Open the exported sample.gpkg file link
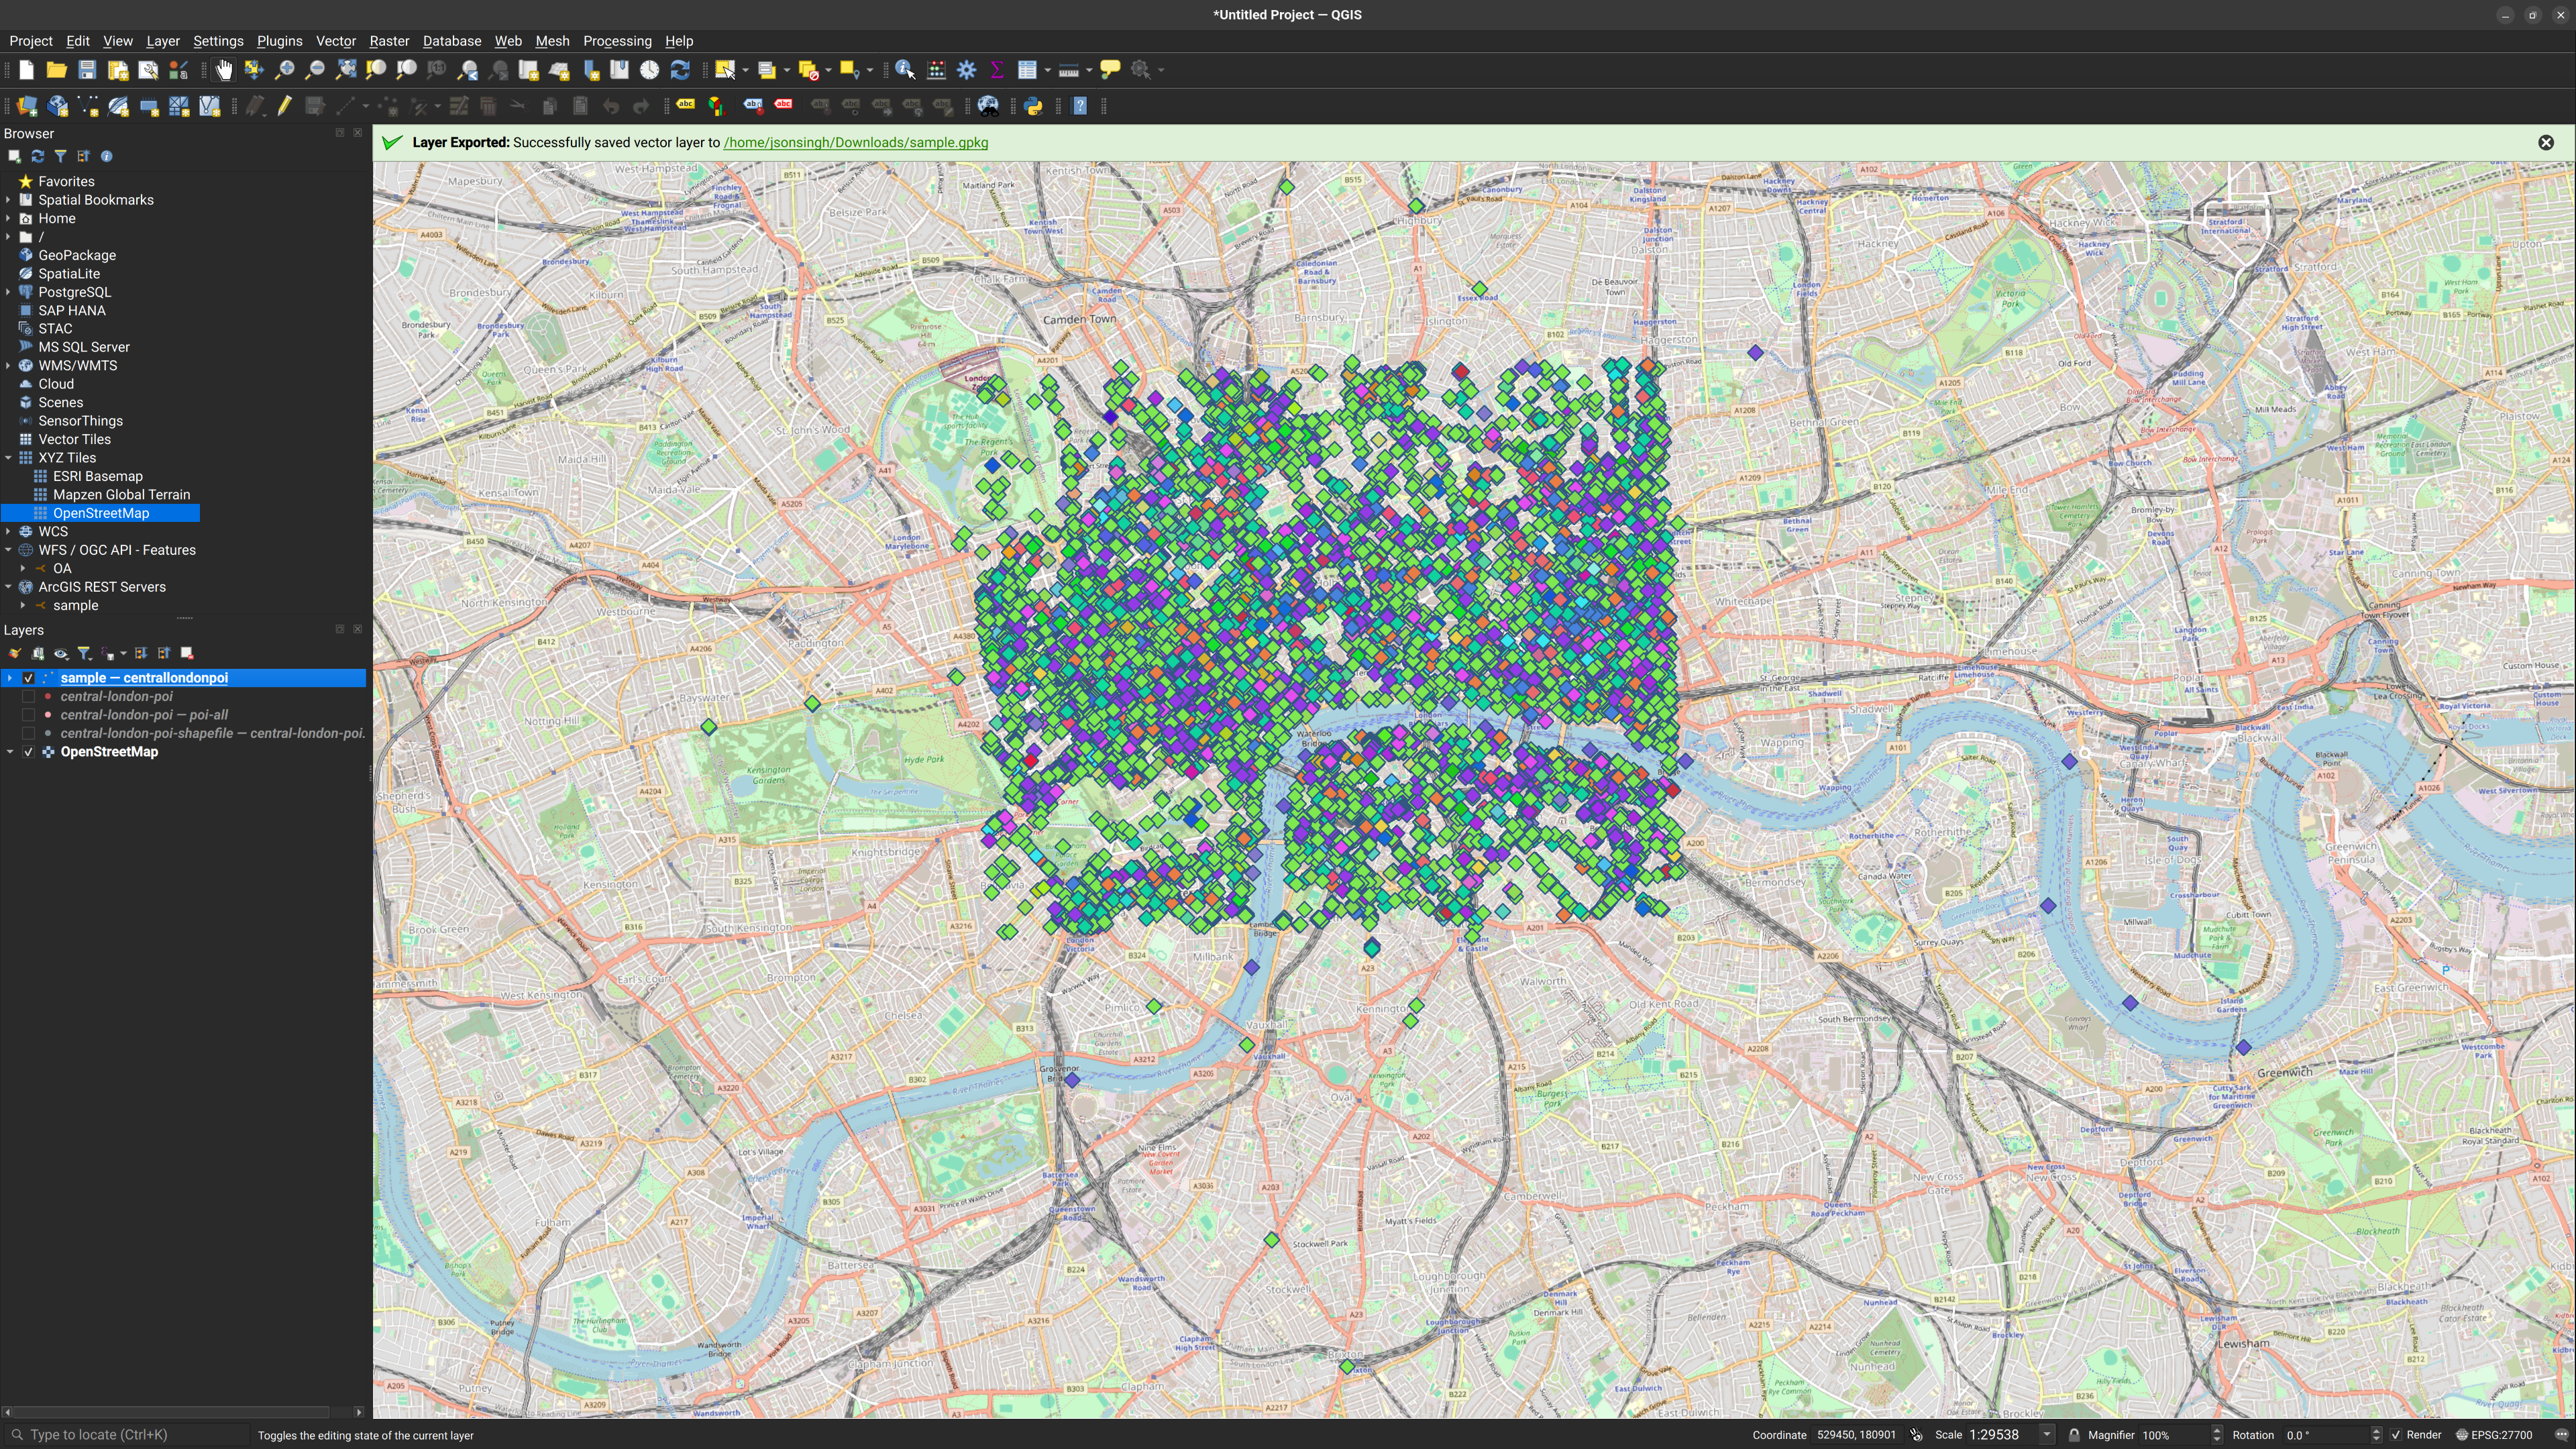Screen dimensions: 2576x1449 (856, 142)
